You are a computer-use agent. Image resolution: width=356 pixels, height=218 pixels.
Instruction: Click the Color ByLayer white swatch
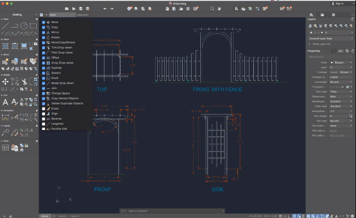tap(332, 62)
